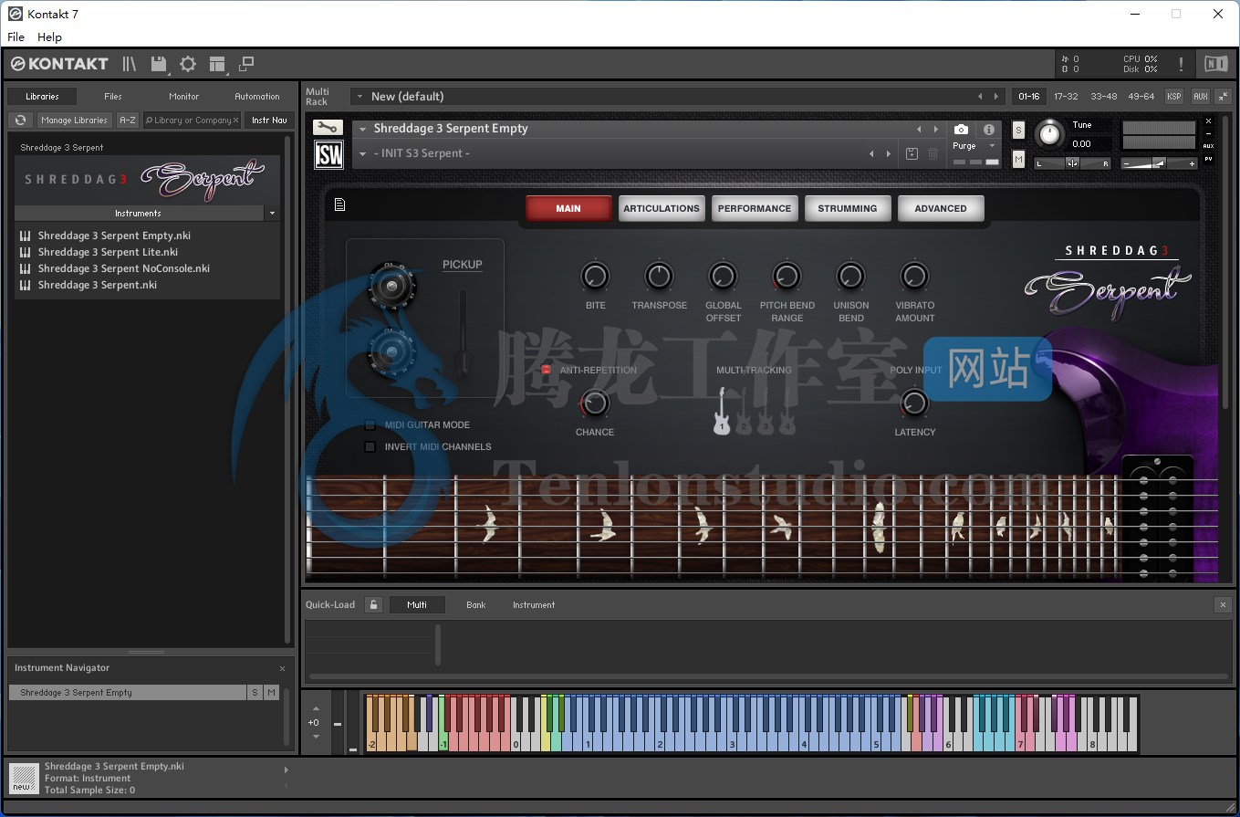Toggle Anti-Repetition red switch
The width and height of the screenshot is (1240, 817).
tap(547, 370)
